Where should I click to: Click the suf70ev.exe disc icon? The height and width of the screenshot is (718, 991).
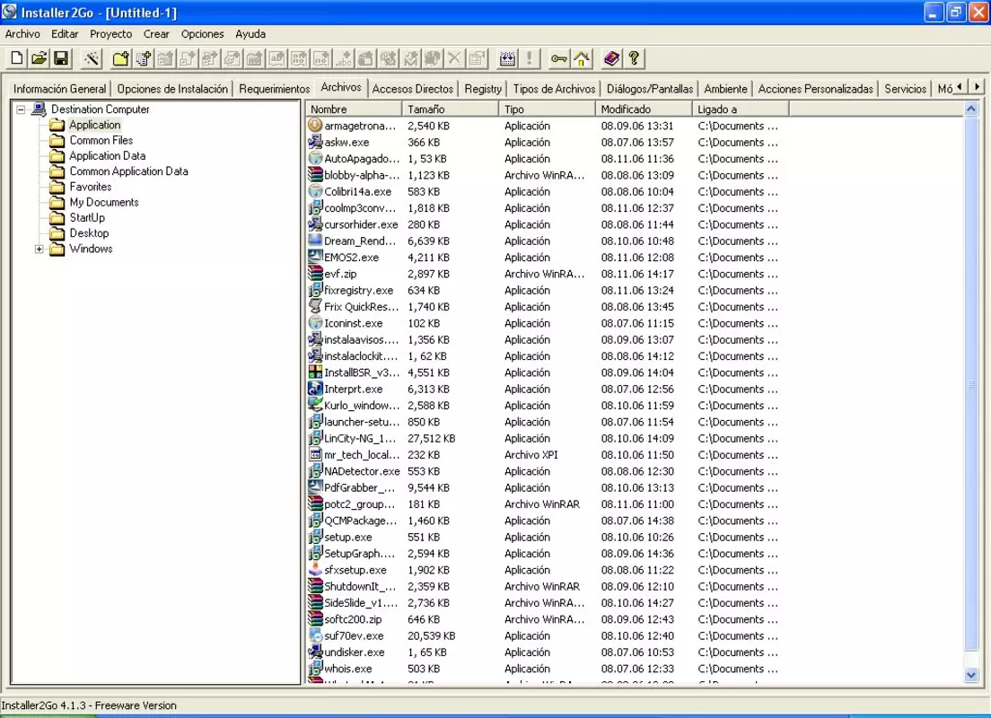(x=315, y=635)
